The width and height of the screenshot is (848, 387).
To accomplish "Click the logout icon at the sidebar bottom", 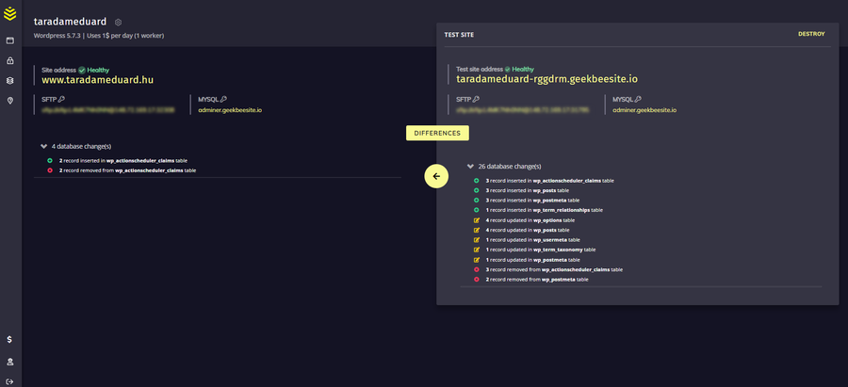I will [10, 380].
